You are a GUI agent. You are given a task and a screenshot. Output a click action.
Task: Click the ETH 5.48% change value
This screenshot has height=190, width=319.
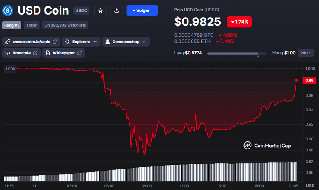[x=225, y=41]
